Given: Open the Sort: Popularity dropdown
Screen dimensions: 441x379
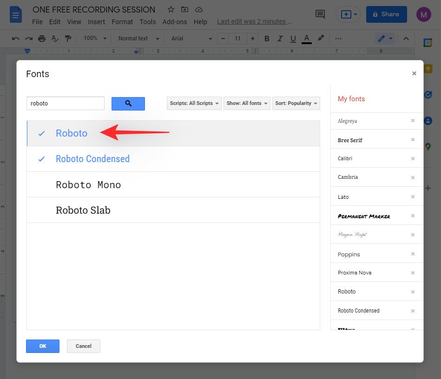Looking at the screenshot, I should [296, 103].
